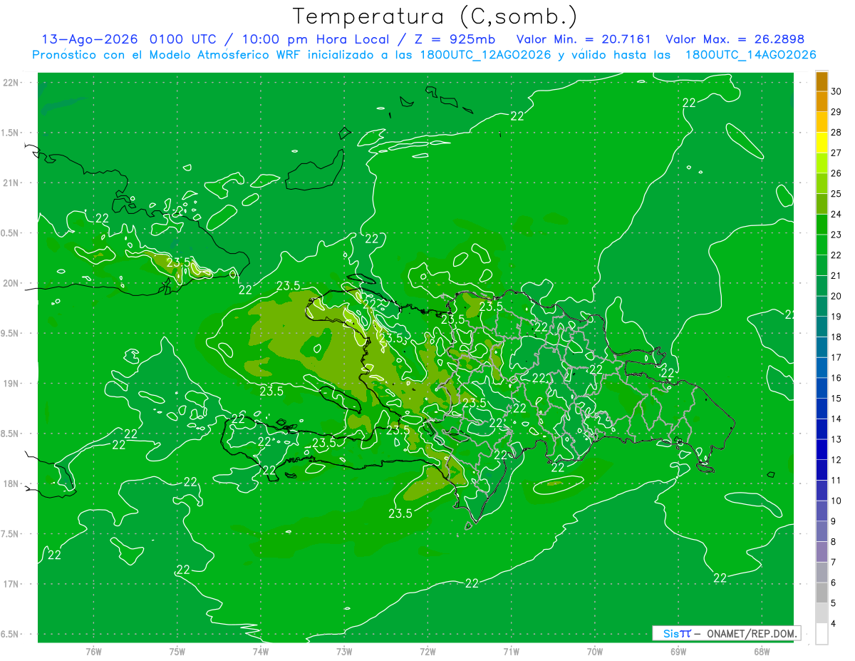Click the '19N' latitude label
This screenshot has width=855, height=661.
click(x=12, y=383)
